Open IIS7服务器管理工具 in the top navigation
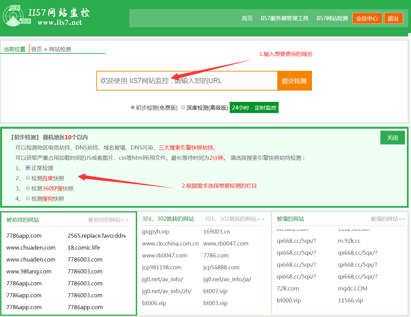The image size is (411, 317). click(x=284, y=18)
